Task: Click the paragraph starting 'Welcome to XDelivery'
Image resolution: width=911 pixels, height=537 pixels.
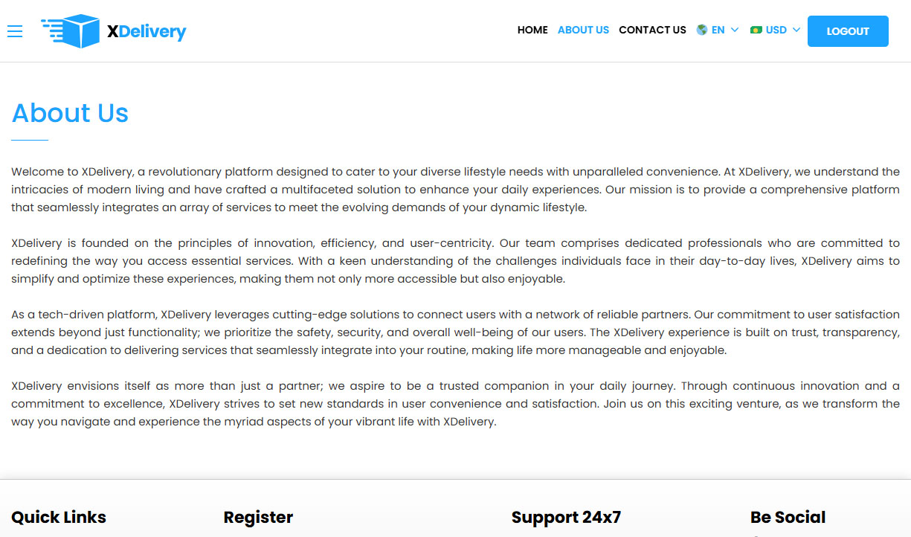Action: point(455,190)
